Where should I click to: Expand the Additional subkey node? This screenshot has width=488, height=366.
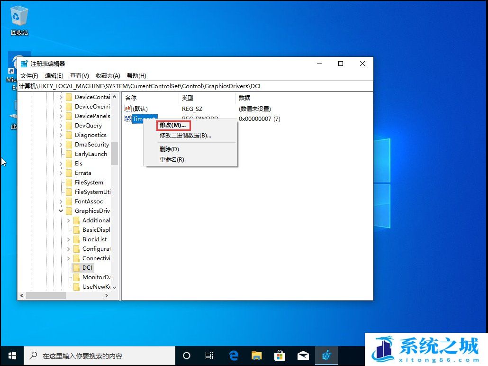pos(69,220)
